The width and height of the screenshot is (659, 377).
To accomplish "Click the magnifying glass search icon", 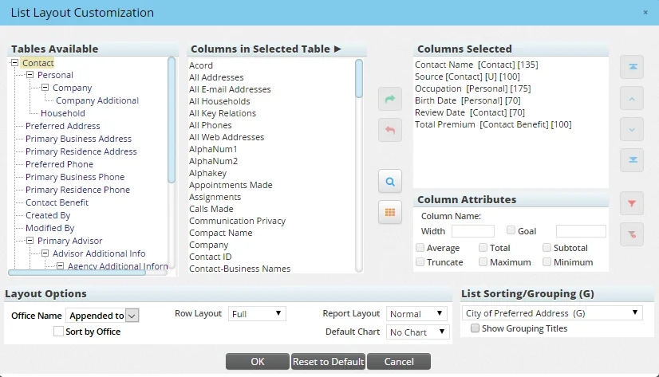I will 390,182.
